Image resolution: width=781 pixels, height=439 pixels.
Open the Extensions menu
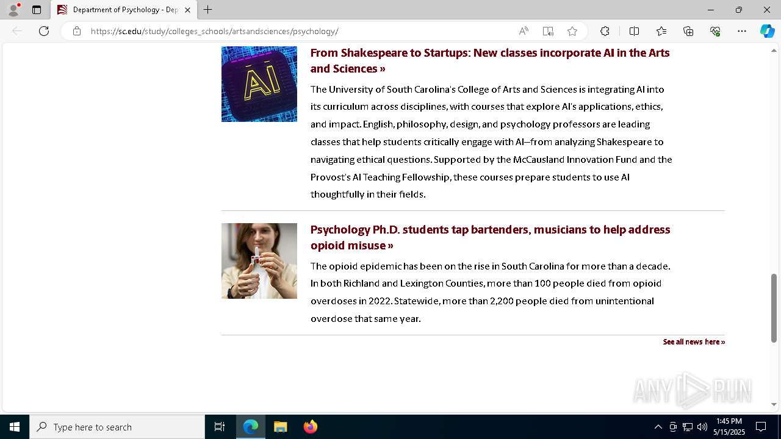pyautogui.click(x=605, y=31)
